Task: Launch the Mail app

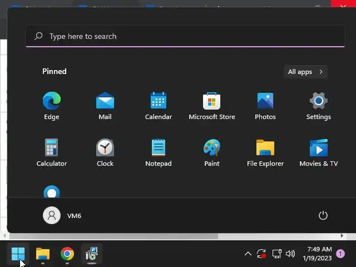Action: click(x=105, y=106)
